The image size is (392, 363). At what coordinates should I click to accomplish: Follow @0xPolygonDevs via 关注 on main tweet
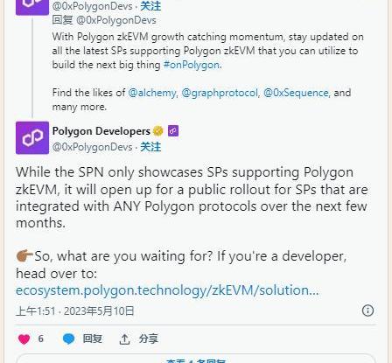[x=150, y=147]
